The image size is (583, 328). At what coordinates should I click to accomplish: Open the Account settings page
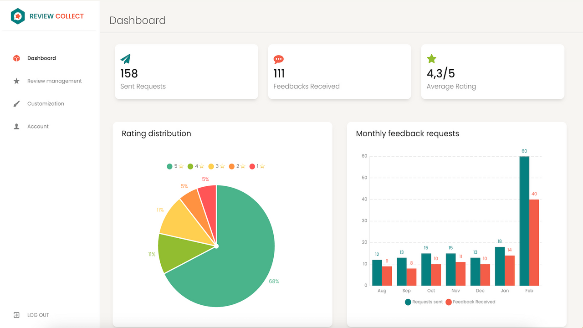[38, 126]
